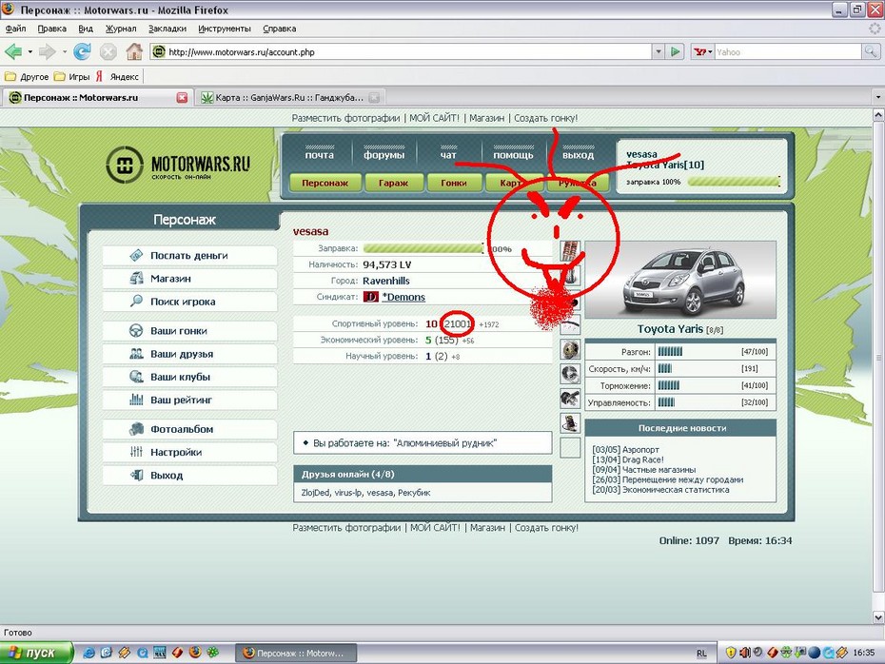Open the search engine selector dropdown
This screenshot has width=885, height=664.
coord(702,52)
